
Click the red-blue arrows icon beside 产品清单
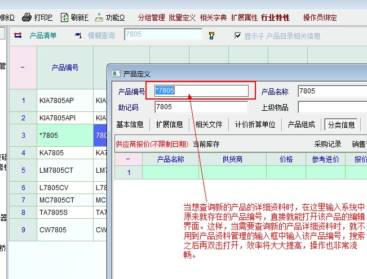coord(18,35)
